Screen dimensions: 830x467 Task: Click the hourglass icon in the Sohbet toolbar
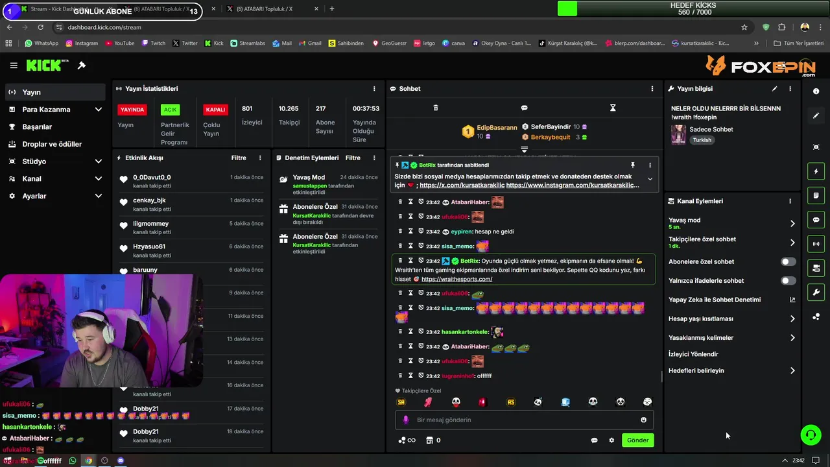click(613, 108)
